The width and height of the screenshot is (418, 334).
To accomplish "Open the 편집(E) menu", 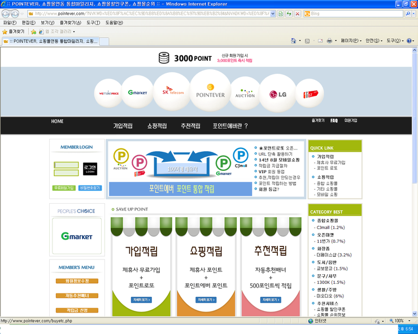I will 28,23.
